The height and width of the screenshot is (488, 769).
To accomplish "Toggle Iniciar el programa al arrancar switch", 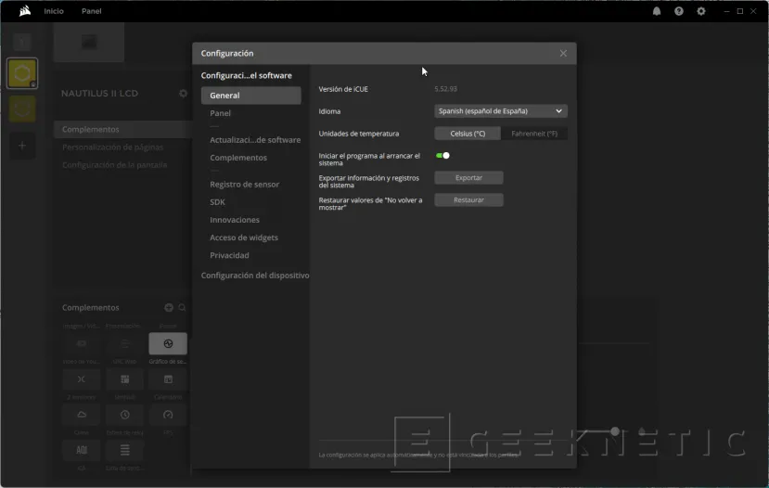I will (442, 156).
